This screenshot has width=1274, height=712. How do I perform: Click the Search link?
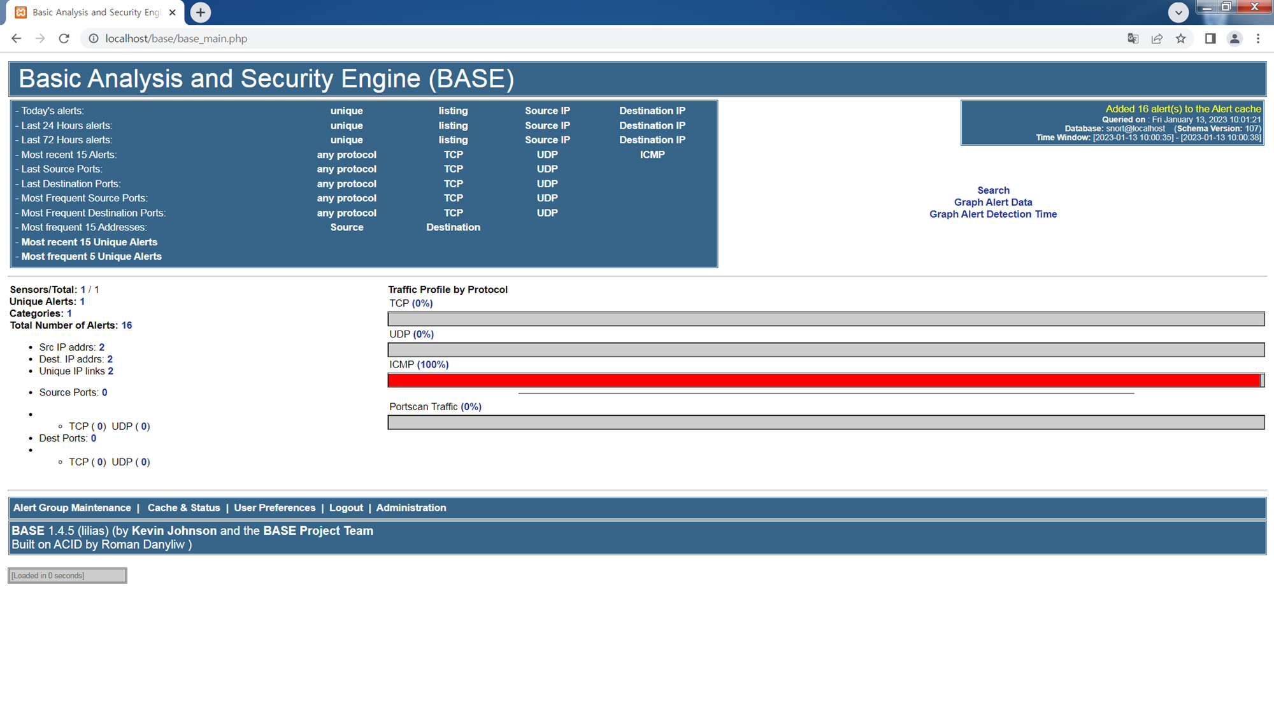pyautogui.click(x=993, y=190)
